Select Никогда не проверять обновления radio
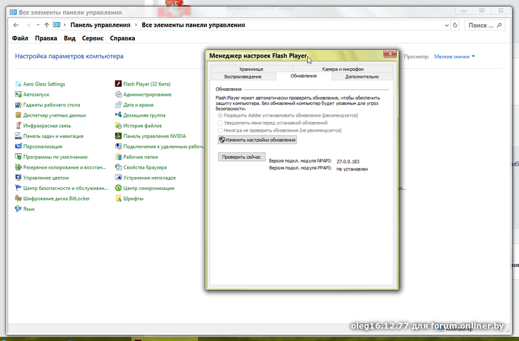 pyautogui.click(x=220, y=130)
